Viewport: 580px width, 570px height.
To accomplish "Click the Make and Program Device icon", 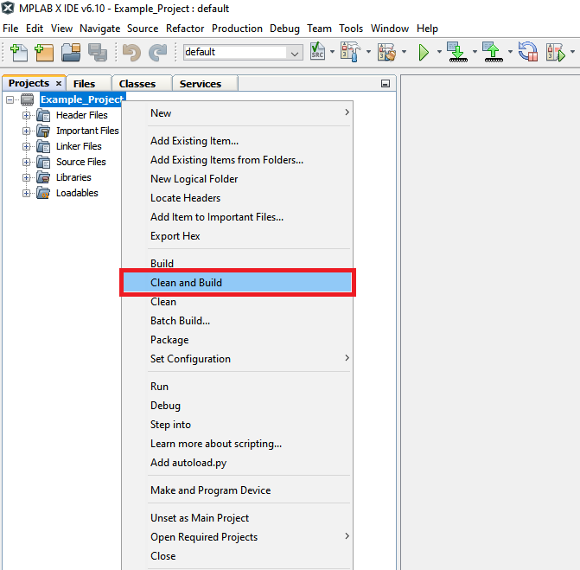I will (x=457, y=52).
